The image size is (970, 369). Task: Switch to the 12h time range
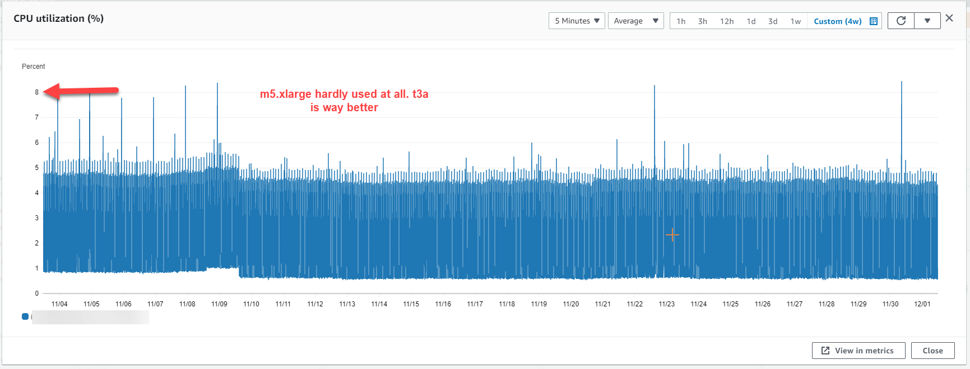(727, 21)
